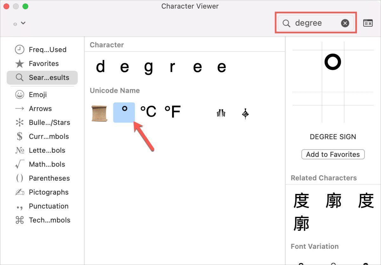Open the Bullets/Stars category
The width and height of the screenshot is (381, 265).
[42, 123]
